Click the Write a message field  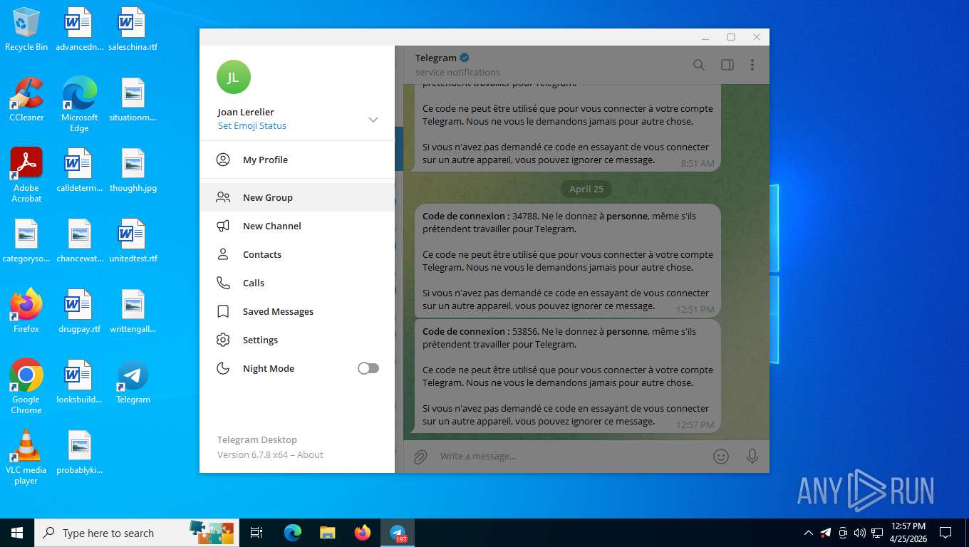(570, 457)
